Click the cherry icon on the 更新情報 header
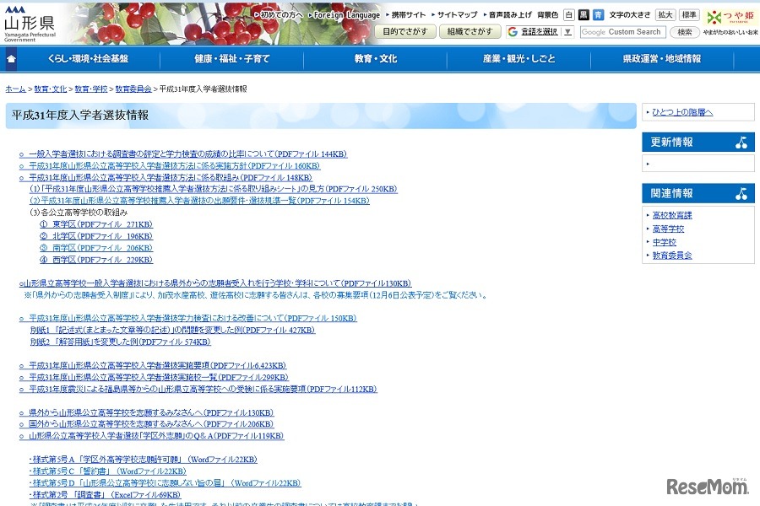The width and height of the screenshot is (760, 506). click(741, 143)
